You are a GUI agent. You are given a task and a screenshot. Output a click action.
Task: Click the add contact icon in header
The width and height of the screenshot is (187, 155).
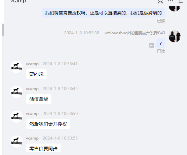click(160, 1)
